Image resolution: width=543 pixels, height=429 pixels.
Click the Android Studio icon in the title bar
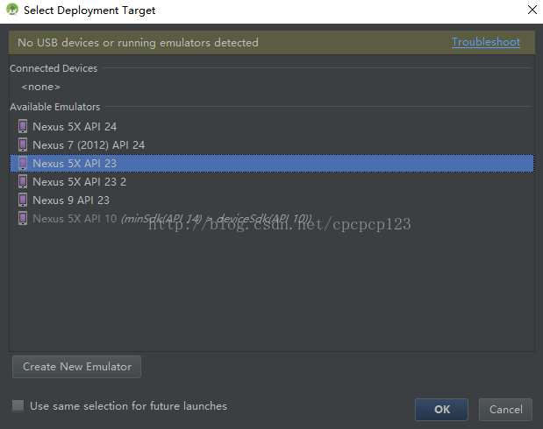pos(12,10)
